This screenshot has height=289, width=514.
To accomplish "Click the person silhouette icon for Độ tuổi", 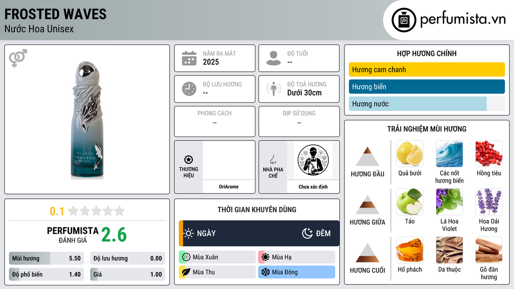I will [x=274, y=58].
